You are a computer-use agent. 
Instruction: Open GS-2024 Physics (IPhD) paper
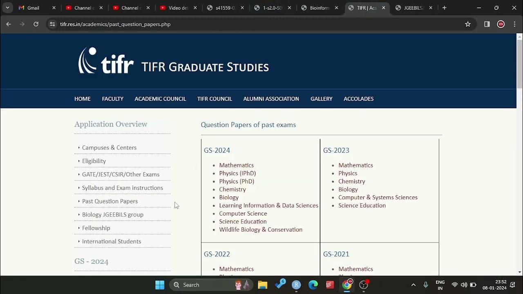[x=237, y=173]
